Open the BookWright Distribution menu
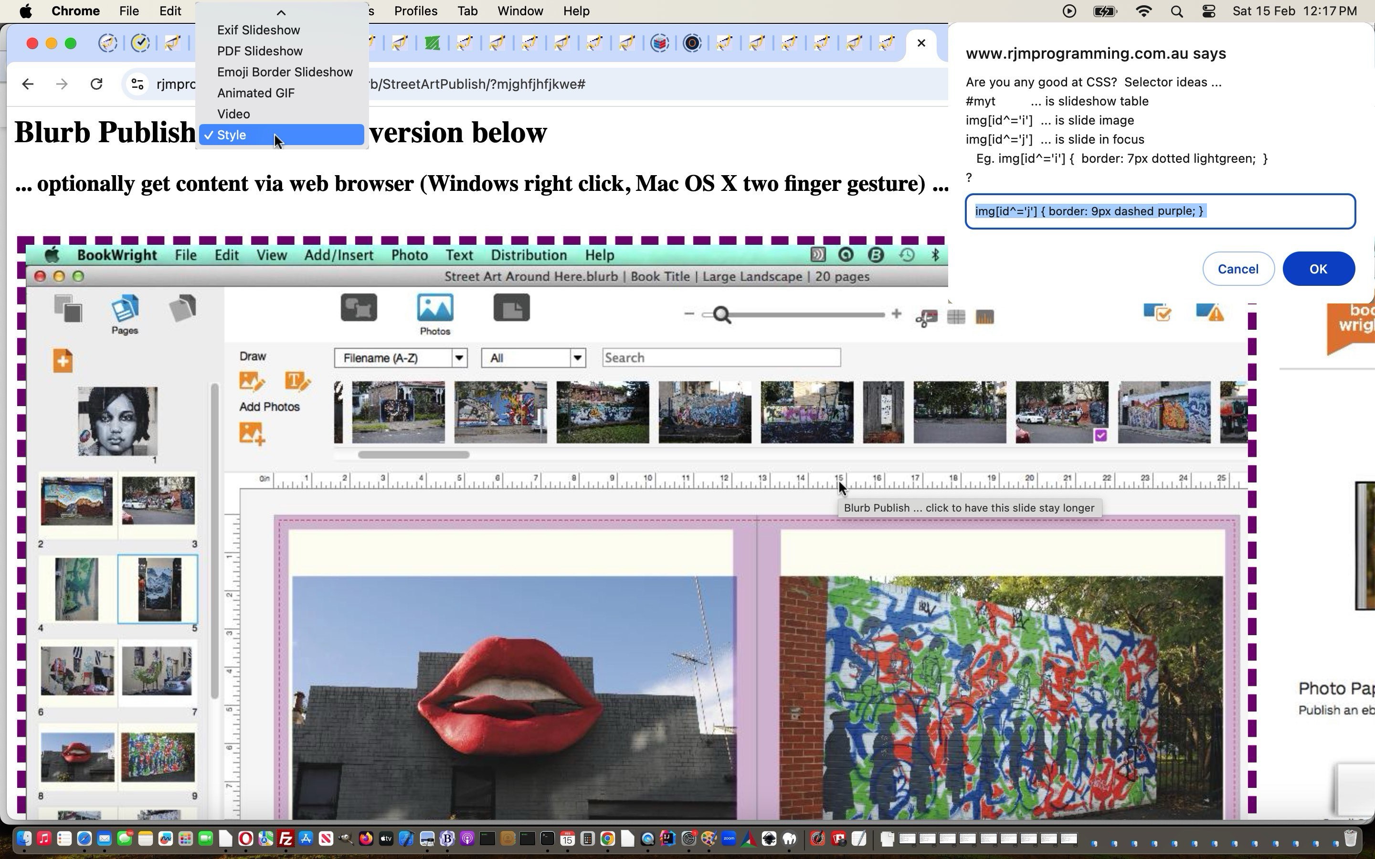Viewport: 1375px width, 859px height. pyautogui.click(x=529, y=255)
